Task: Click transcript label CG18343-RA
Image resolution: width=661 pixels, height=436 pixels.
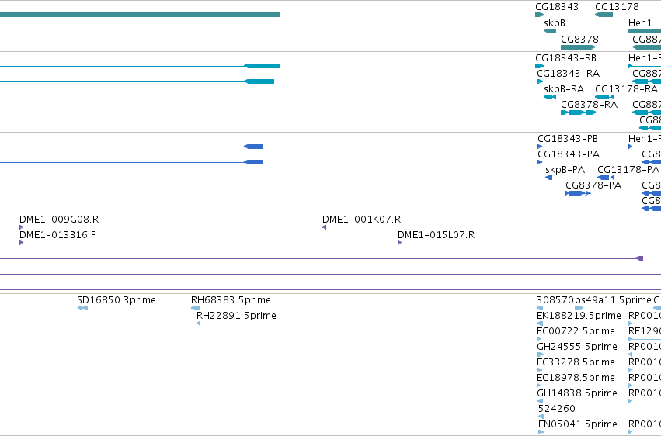Action: coord(568,74)
